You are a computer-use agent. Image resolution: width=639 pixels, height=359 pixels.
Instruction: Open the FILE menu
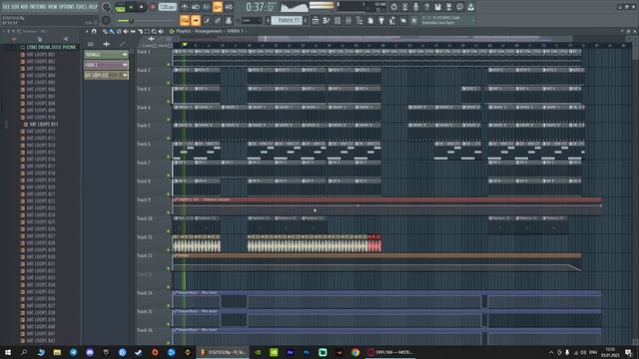coord(7,7)
